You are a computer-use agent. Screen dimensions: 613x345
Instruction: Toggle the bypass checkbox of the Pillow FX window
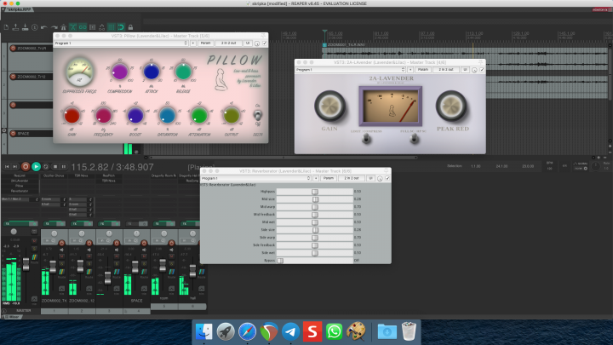click(x=265, y=43)
